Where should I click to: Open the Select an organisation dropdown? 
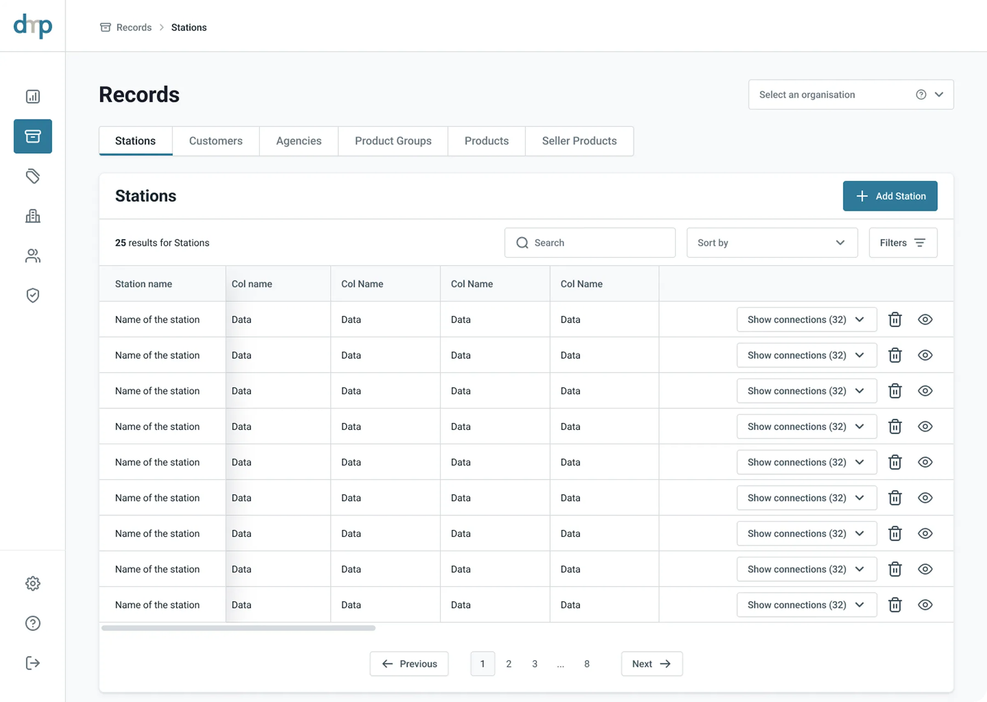pyautogui.click(x=851, y=95)
